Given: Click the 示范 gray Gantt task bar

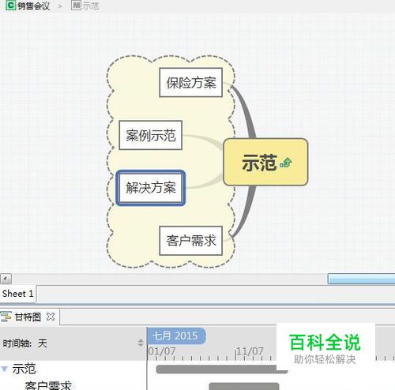Looking at the screenshot, I should [x=222, y=369].
